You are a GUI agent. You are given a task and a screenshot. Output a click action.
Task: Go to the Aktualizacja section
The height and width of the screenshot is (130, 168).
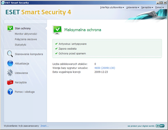click(22, 63)
